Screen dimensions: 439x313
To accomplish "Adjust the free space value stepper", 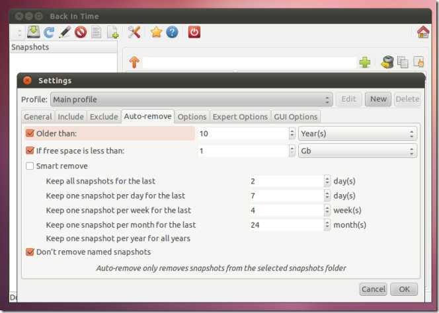I will pyautogui.click(x=292, y=151).
